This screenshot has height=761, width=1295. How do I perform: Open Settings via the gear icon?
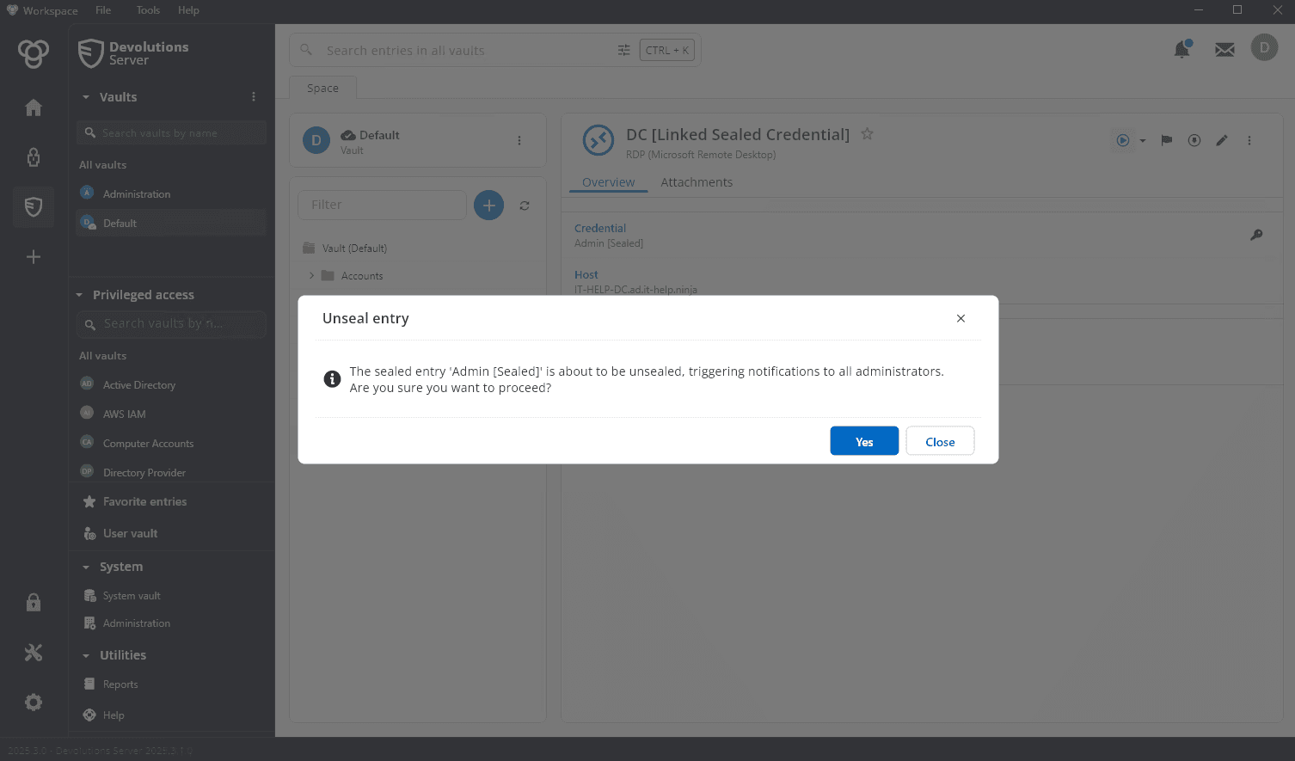pyautogui.click(x=33, y=702)
